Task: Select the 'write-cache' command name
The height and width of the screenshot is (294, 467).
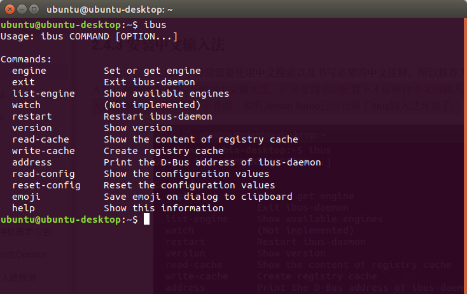Action: tap(43, 151)
